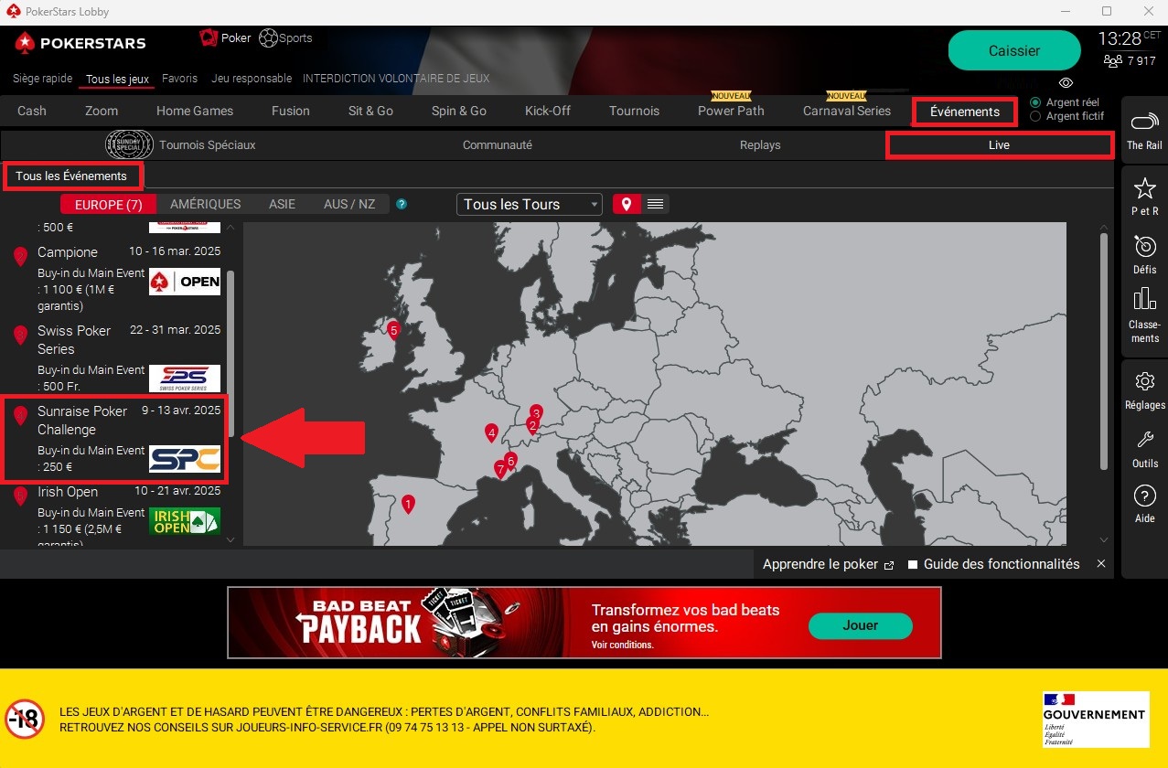This screenshot has width=1168, height=768.
Task: Open the Kick-Off tab
Action: coord(548,111)
